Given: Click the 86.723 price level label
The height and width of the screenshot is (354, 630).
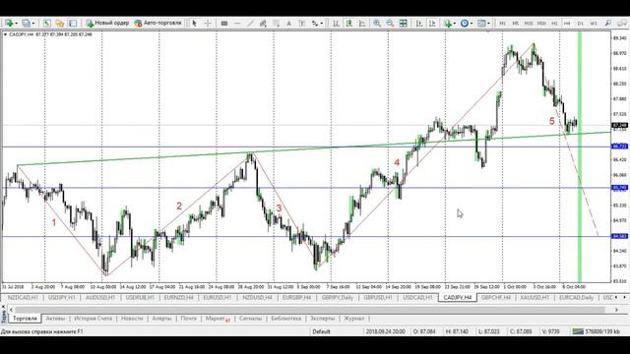Looking at the screenshot, I should [619, 147].
